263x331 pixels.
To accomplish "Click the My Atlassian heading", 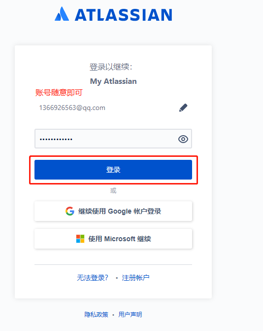I will pos(113,81).
